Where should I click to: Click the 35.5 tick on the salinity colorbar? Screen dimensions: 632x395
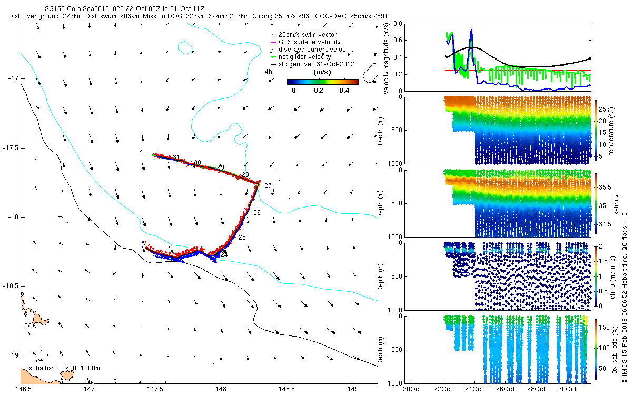click(x=606, y=187)
